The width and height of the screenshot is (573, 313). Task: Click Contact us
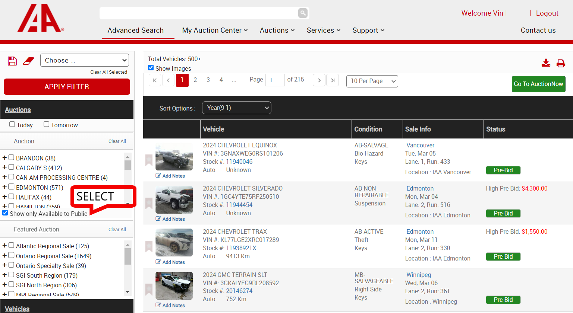click(538, 31)
